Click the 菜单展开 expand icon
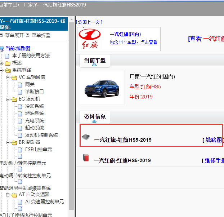The image size is (224, 217). point(1,35)
